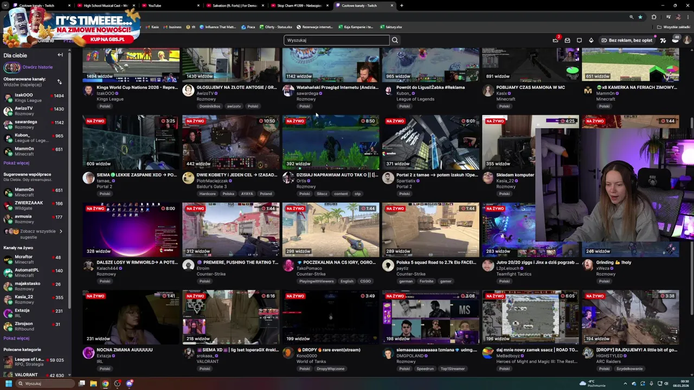
Task: Show hidden system tray icons
Action: (625, 383)
